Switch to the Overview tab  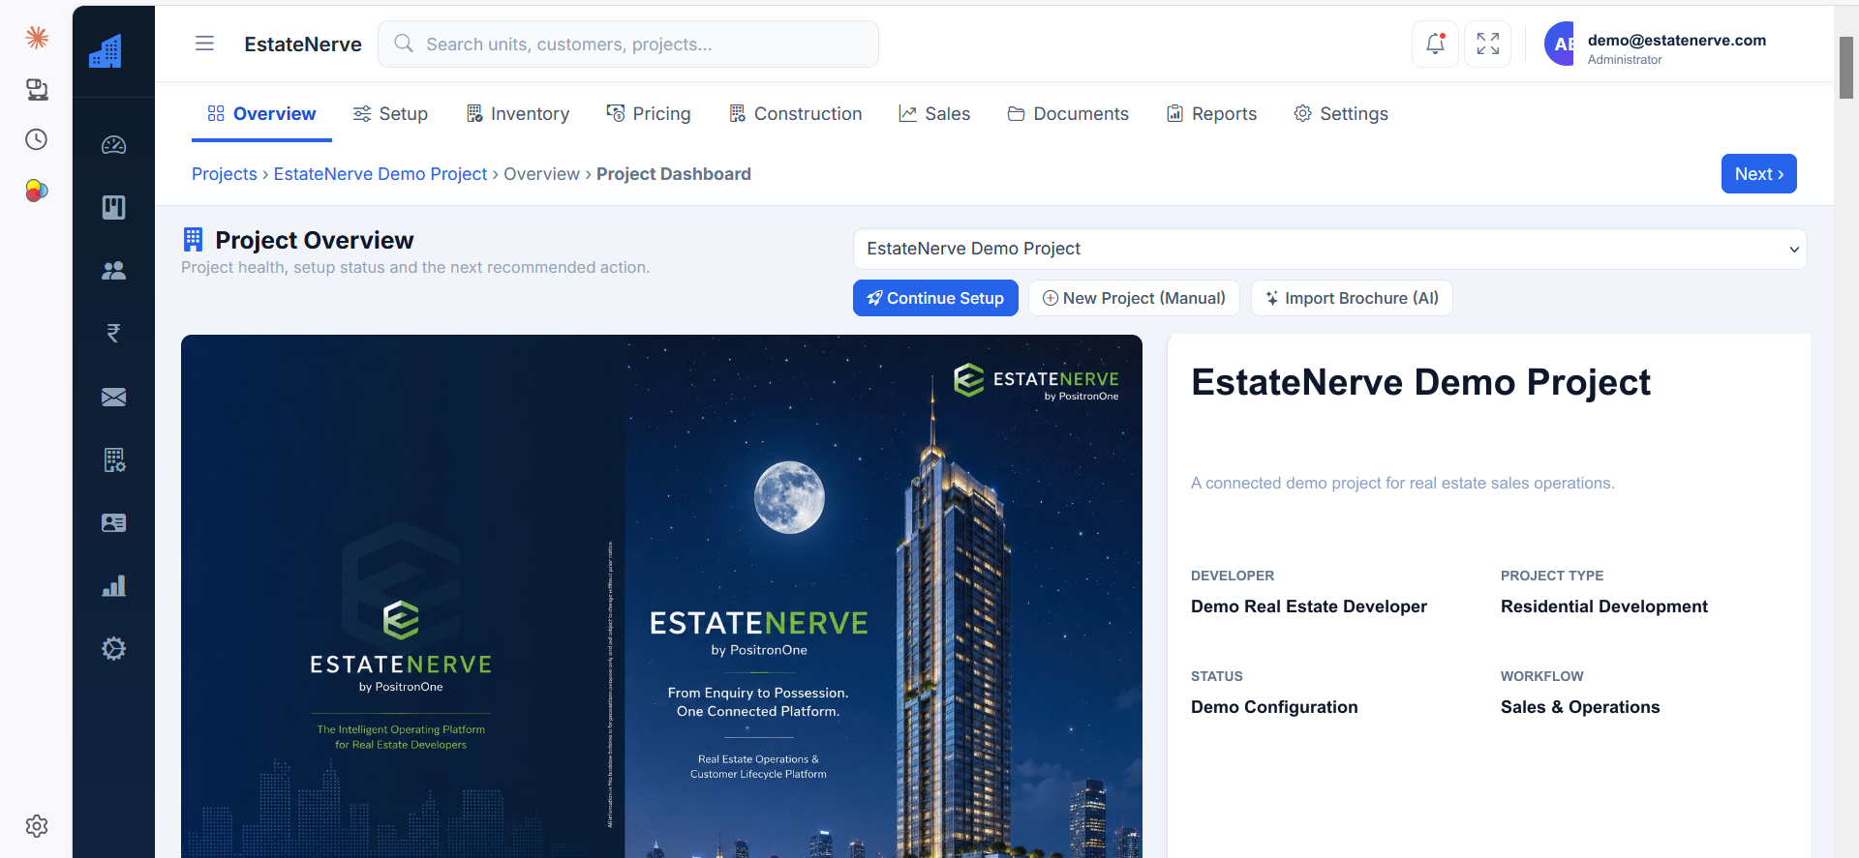(x=261, y=114)
